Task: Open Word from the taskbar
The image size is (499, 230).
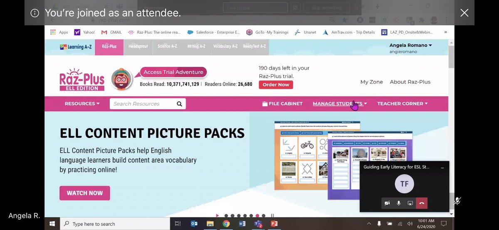Action: [242, 224]
